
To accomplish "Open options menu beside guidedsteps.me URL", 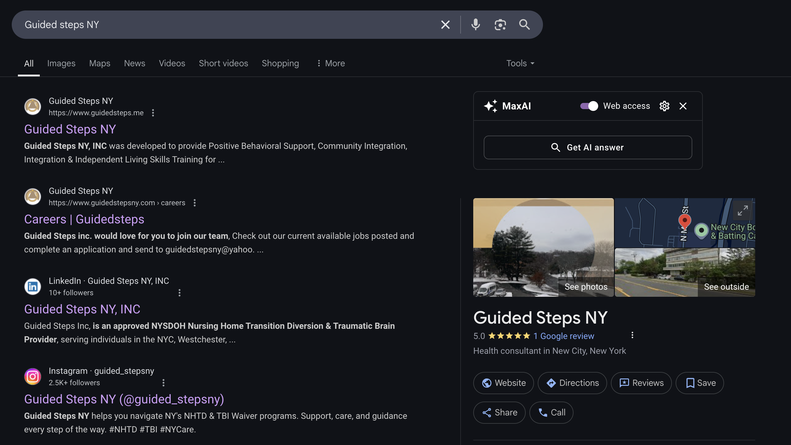I will (x=153, y=113).
